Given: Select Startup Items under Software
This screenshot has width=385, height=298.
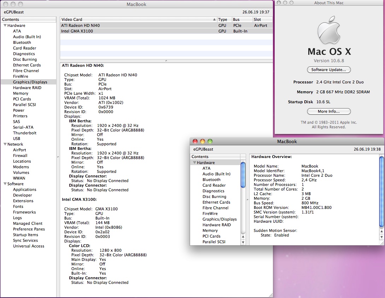Looking at the screenshot, I should [25, 234].
